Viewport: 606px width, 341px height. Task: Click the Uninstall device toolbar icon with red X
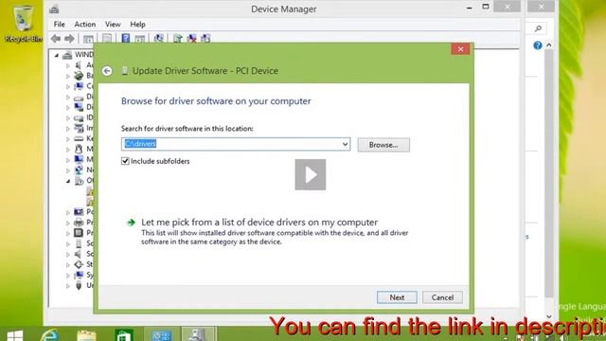(x=191, y=38)
